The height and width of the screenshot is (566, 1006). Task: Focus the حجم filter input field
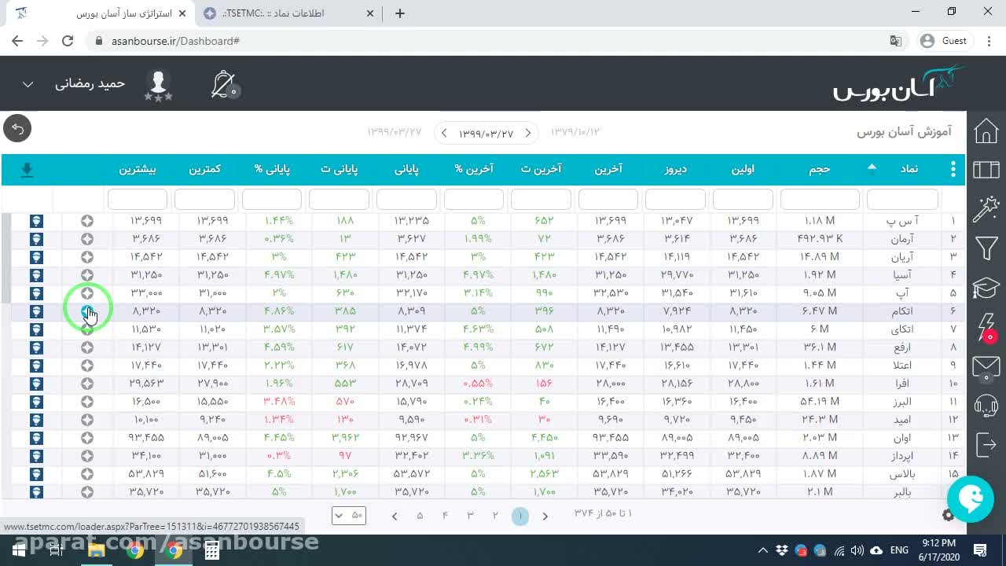pos(820,199)
